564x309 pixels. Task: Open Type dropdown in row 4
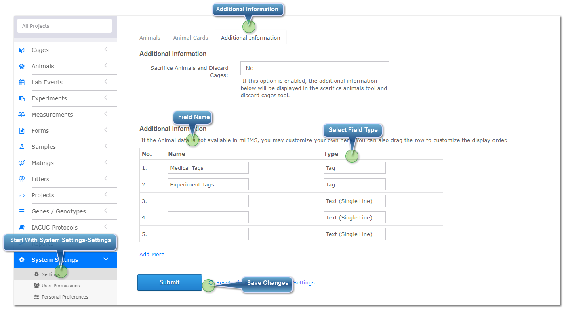click(x=355, y=217)
